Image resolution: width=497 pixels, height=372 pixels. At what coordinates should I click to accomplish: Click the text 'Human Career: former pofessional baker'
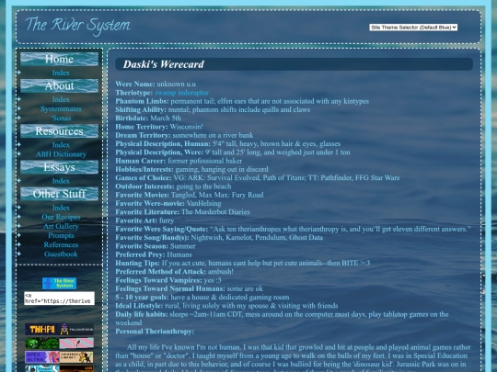[x=179, y=161]
